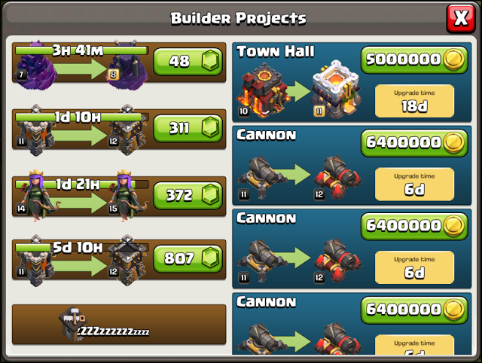The image size is (482, 363).
Task: Click the Town Hall 18d upgrade time box
Action: [x=414, y=101]
